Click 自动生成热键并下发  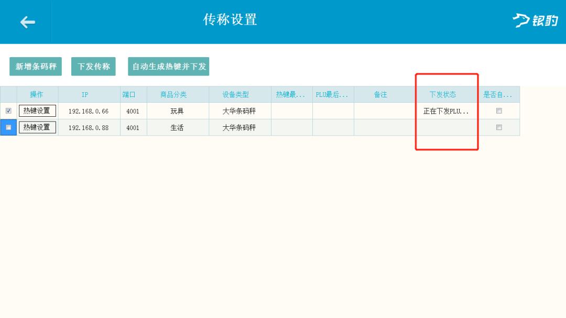[169, 66]
